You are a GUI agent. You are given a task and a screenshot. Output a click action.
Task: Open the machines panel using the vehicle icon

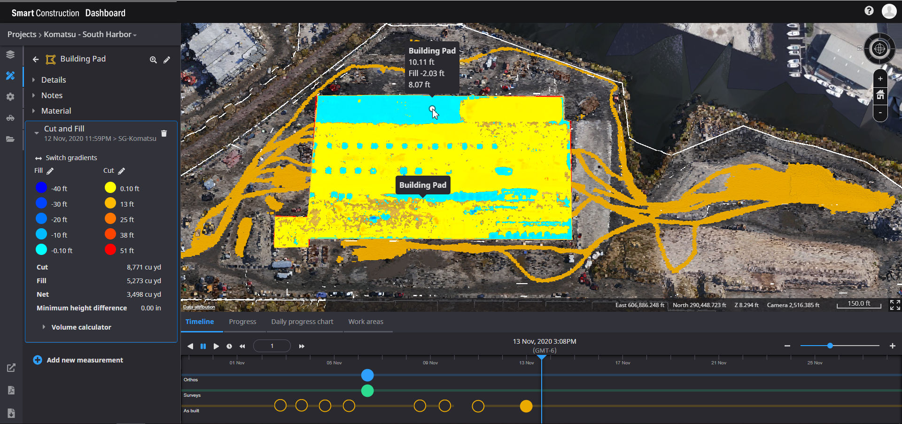click(10, 118)
